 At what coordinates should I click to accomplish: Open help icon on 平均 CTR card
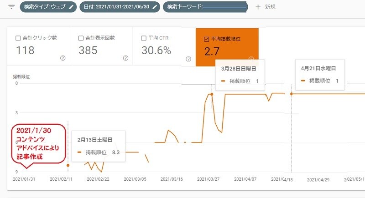(188, 59)
